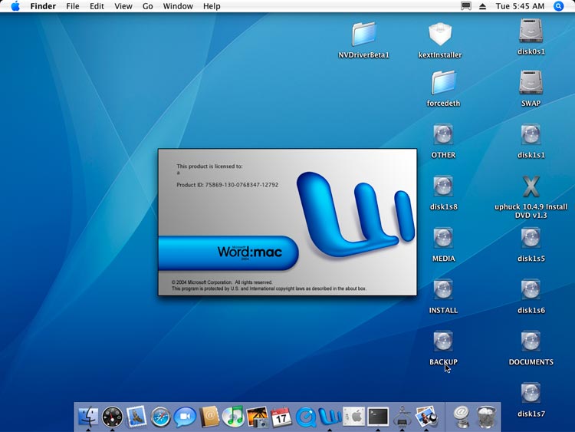Open the Window menu
The height and width of the screenshot is (432, 575).
[178, 6]
